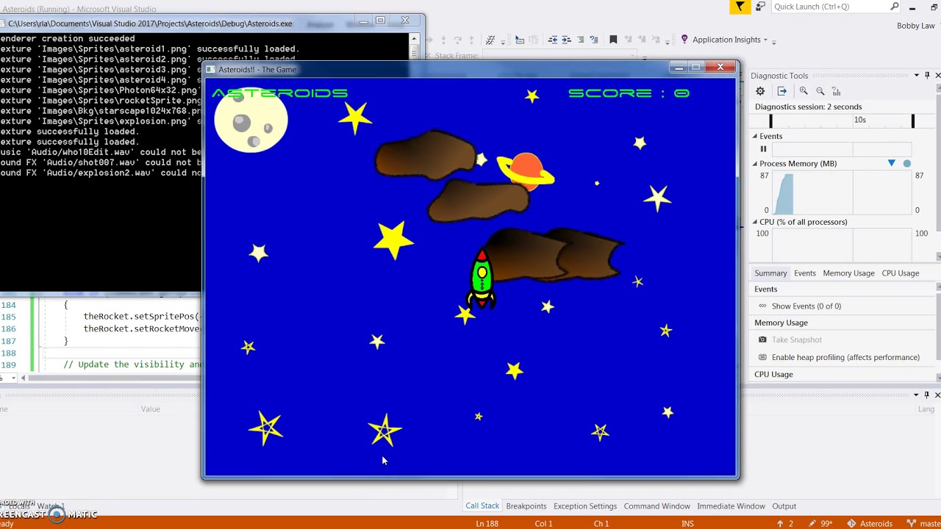941x529 pixels.
Task: Switch to the Memory Usage tab
Action: (x=848, y=273)
